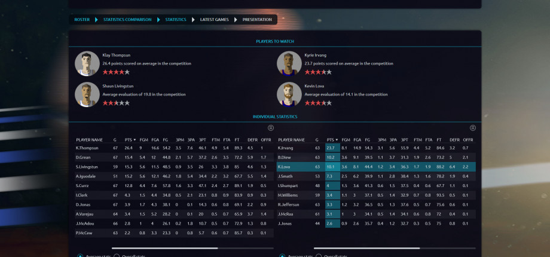This screenshot has height=257, width=550.
Task: Sort left table by FGM column
Action: click(144, 140)
